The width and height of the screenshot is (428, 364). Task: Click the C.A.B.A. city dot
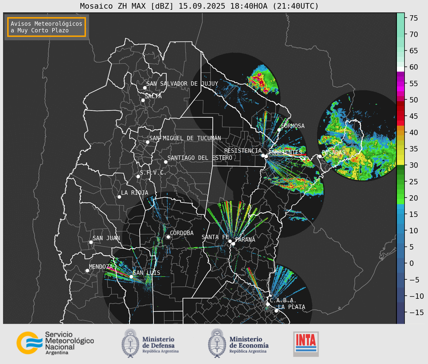coord(268,304)
